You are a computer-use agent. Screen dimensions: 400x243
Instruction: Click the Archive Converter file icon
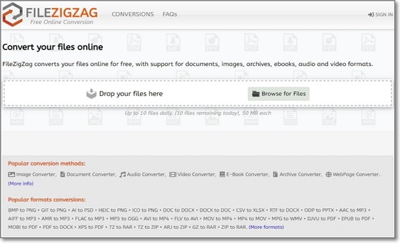click(x=275, y=174)
